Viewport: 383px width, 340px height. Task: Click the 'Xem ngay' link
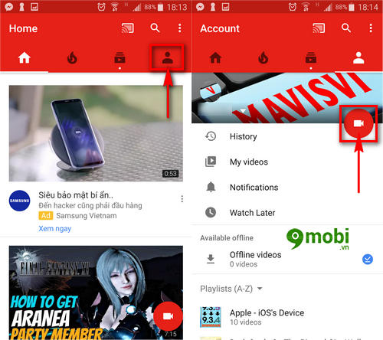[55, 228]
